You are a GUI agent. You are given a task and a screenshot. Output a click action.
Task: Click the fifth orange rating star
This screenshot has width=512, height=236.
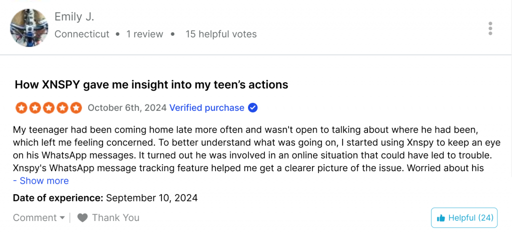pos(76,108)
